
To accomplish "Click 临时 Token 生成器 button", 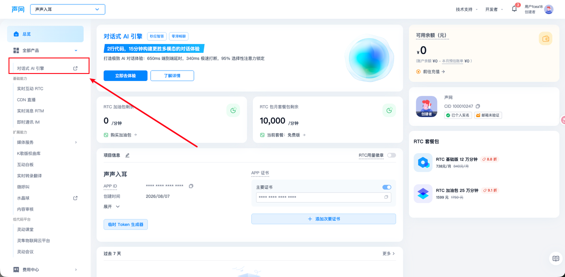I will coord(126,225).
